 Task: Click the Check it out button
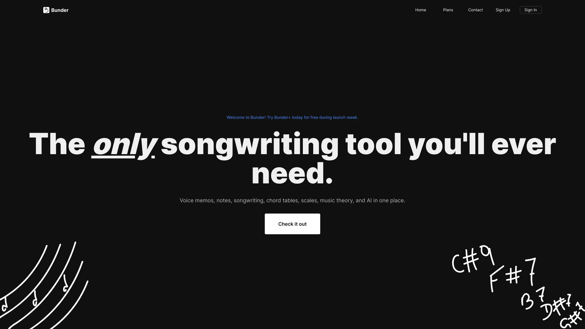point(292,224)
